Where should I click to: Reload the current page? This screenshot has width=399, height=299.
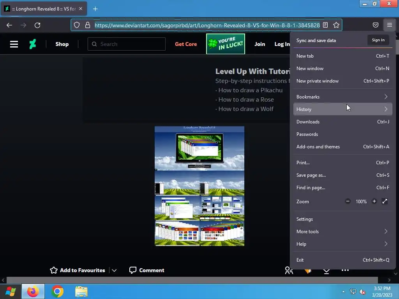click(x=37, y=25)
